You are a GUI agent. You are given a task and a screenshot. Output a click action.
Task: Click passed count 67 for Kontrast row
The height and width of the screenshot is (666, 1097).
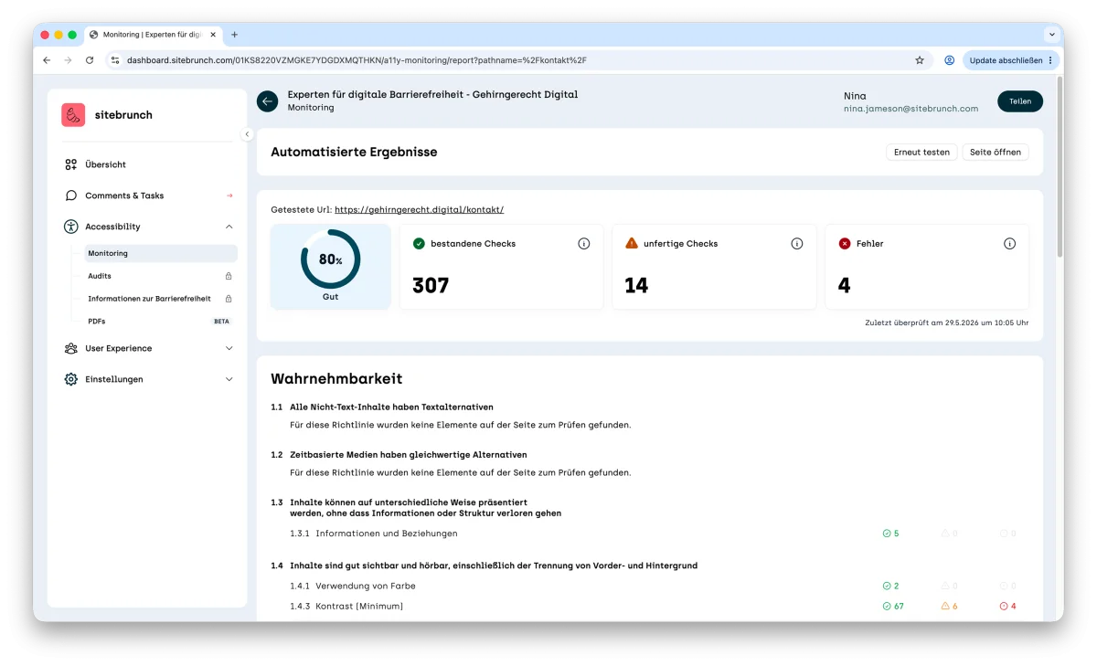click(x=893, y=607)
